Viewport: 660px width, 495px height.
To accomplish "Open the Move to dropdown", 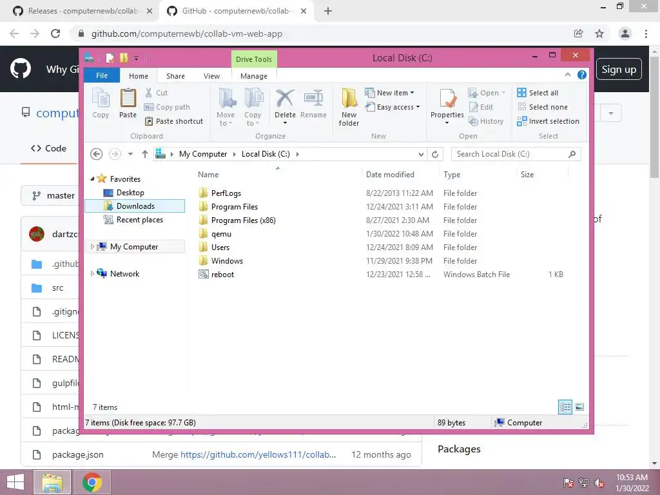I will point(226,107).
